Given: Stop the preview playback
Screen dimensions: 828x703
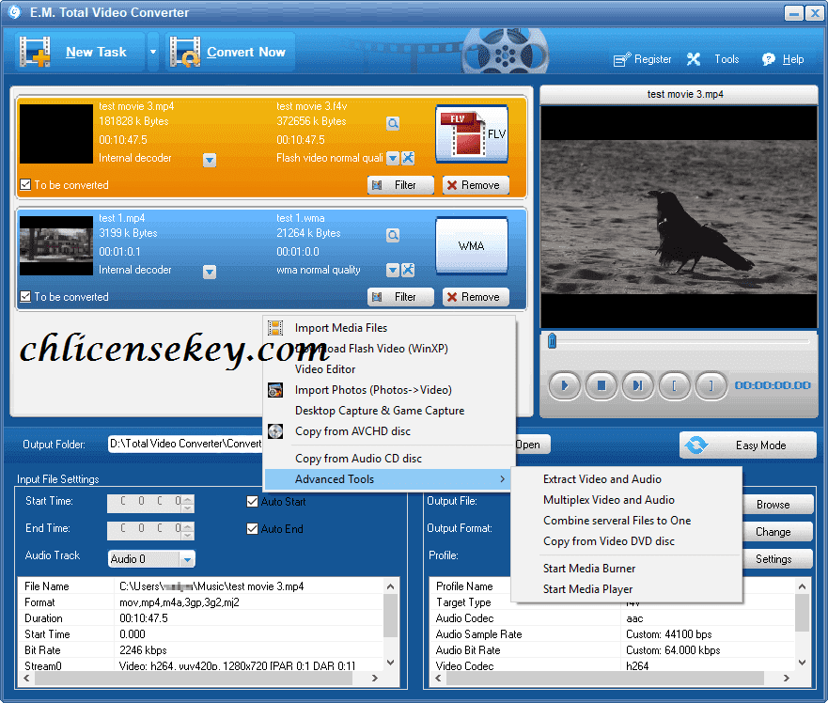Looking at the screenshot, I should pyautogui.click(x=601, y=385).
